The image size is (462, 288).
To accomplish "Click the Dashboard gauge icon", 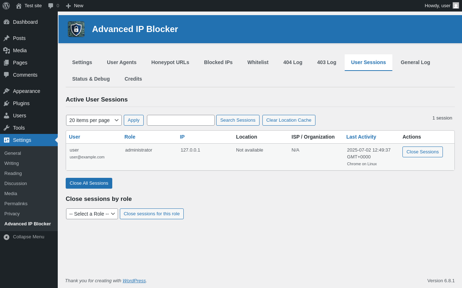I will (x=6, y=22).
